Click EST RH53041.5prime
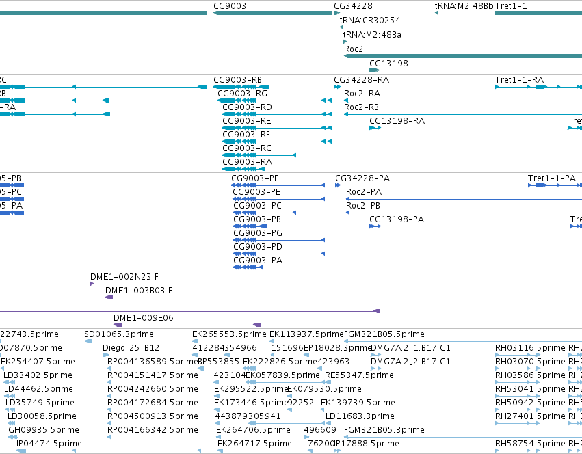 pyautogui.click(x=530, y=390)
